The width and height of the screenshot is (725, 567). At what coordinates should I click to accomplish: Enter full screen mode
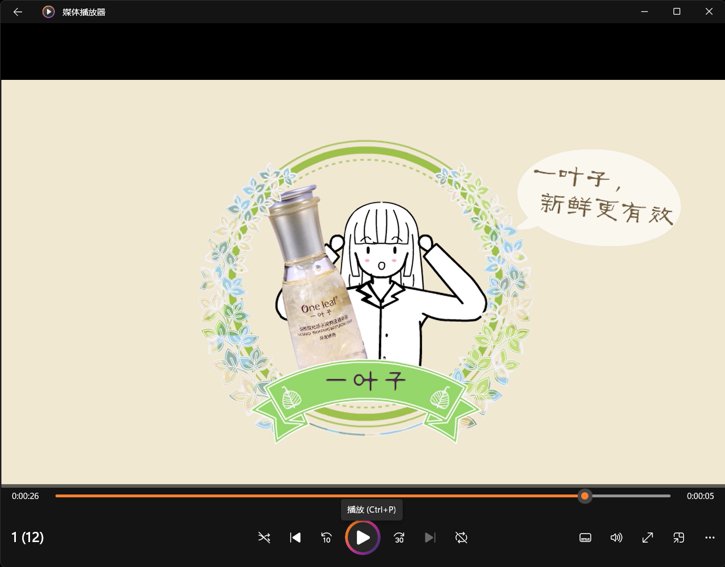647,538
